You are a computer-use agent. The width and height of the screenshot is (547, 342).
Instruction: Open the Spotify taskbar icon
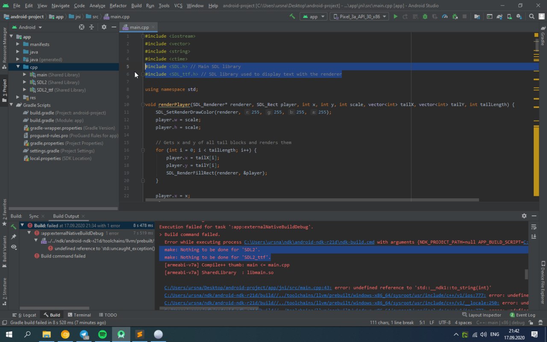[103, 334]
